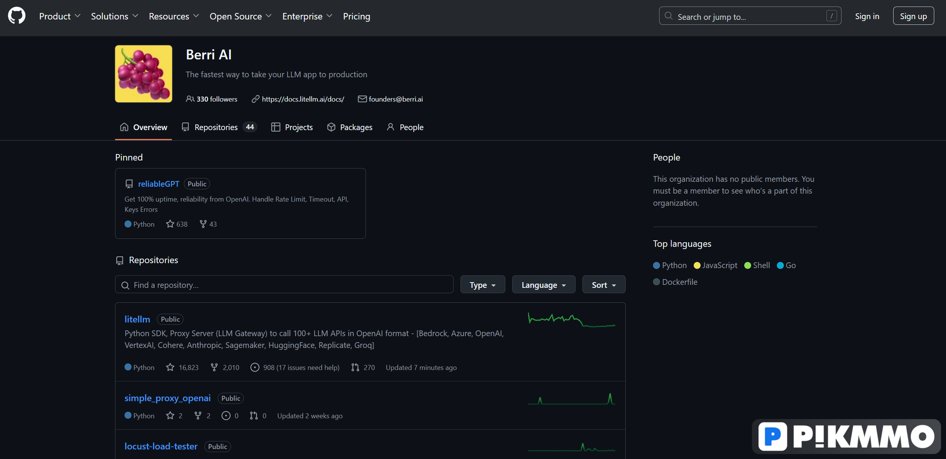This screenshot has width=946, height=459.
Task: Click the link icon beside docs URL
Action: (255, 99)
